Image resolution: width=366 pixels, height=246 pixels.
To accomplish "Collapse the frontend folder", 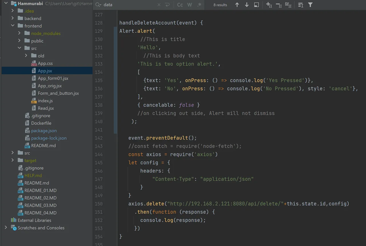I will [x=12, y=26].
